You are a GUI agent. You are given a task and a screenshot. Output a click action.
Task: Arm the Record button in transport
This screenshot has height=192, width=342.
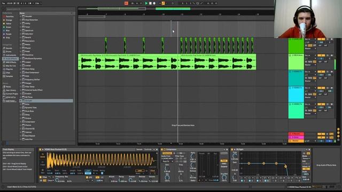154,3
